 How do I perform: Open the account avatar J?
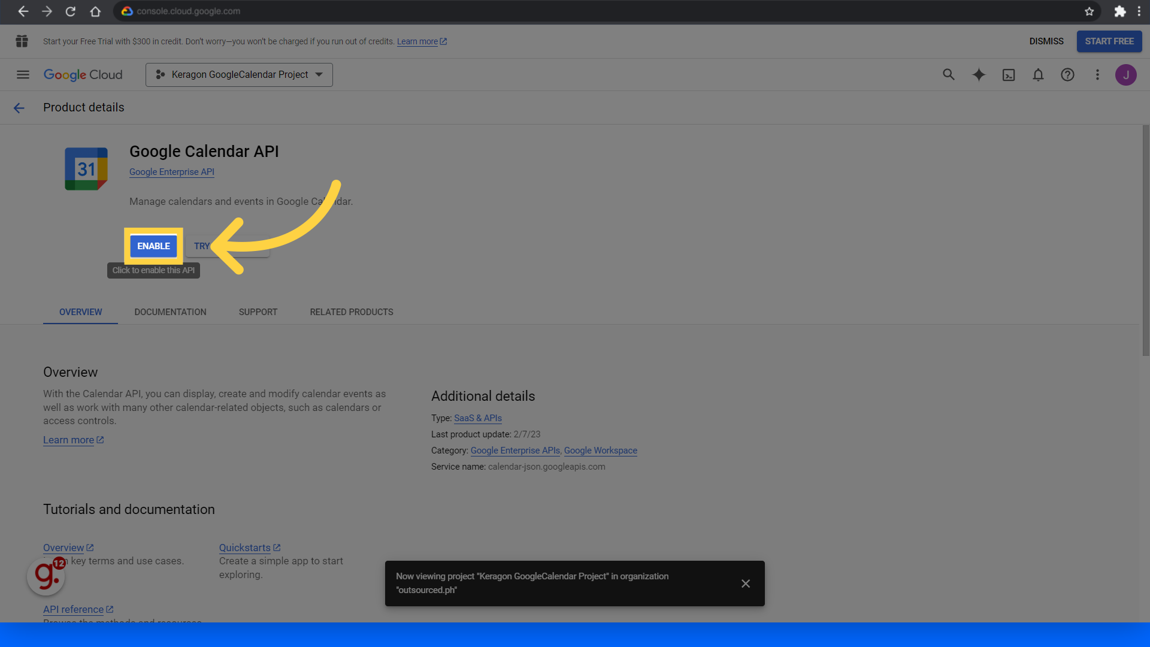pos(1125,75)
